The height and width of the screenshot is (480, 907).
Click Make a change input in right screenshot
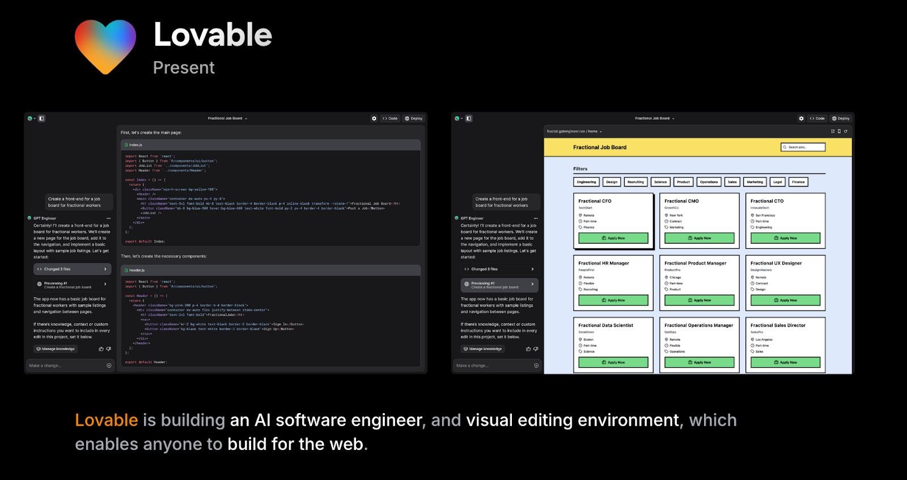pyautogui.click(x=497, y=366)
